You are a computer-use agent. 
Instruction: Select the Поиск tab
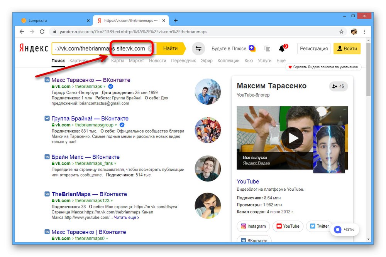click(x=58, y=61)
